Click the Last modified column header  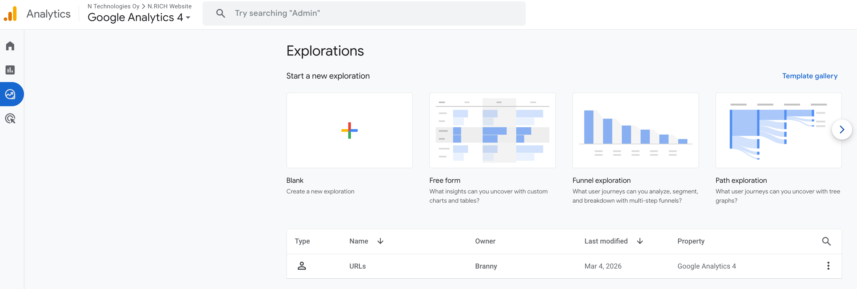pyautogui.click(x=606, y=241)
